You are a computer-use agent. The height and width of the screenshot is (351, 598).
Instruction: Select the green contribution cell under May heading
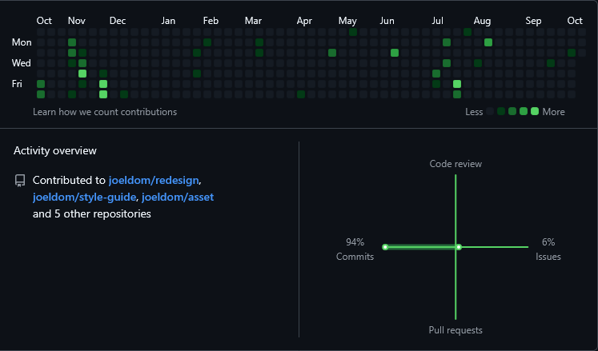pyautogui.click(x=353, y=32)
